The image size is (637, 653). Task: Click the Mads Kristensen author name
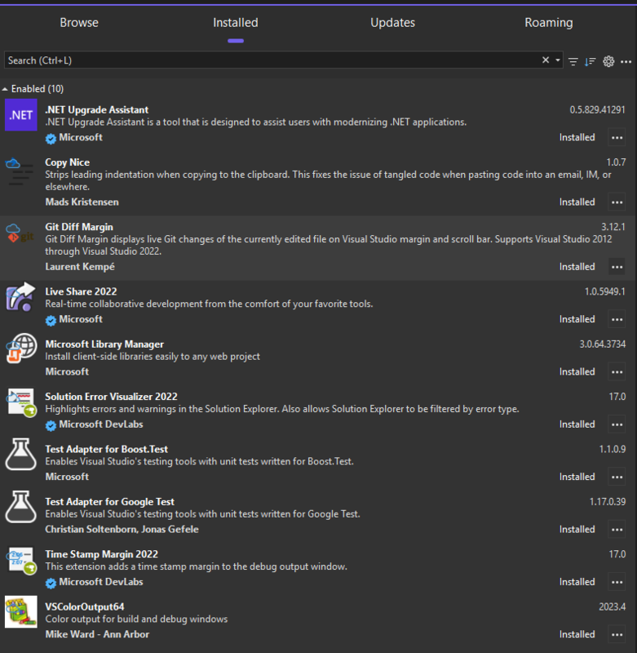[82, 202]
